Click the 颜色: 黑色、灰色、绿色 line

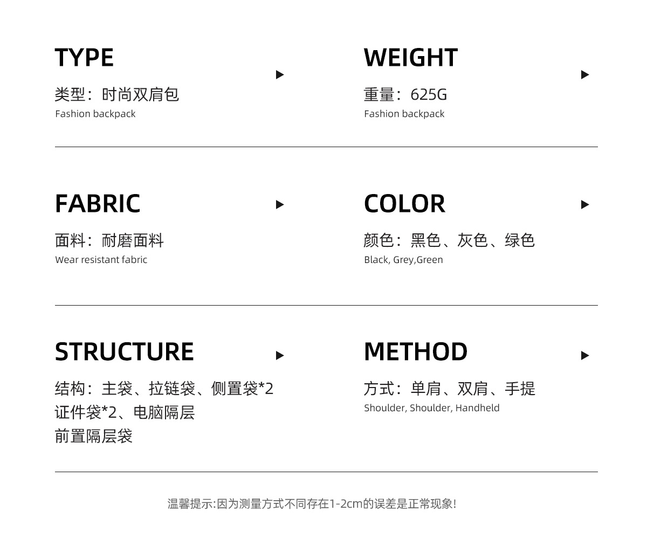click(449, 240)
